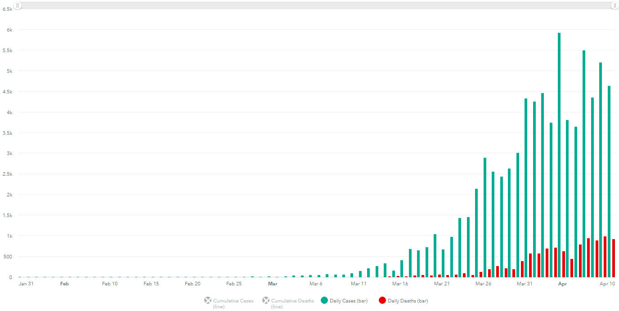Image resolution: width=619 pixels, height=311 pixels.
Task: Hide Daily Cases bars via legend label
Action: point(348,301)
